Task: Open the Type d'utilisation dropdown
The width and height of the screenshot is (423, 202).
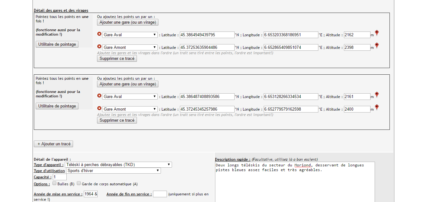Action: [x=113, y=171]
